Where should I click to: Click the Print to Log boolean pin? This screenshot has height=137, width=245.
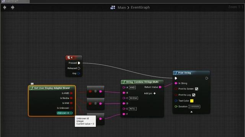[x=176, y=95]
